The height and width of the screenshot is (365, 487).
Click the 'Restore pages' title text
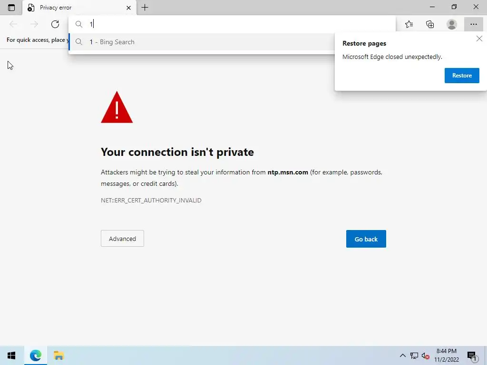coord(364,43)
